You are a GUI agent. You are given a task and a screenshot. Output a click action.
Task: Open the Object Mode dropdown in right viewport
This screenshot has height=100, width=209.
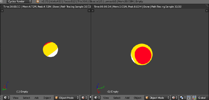point(157,98)
